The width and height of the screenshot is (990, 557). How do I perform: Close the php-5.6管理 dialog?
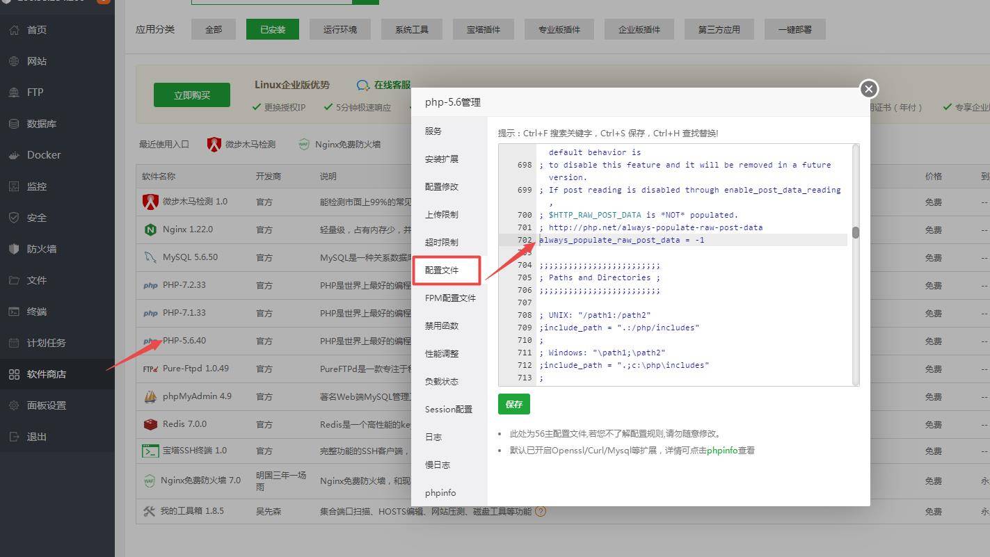pos(868,89)
